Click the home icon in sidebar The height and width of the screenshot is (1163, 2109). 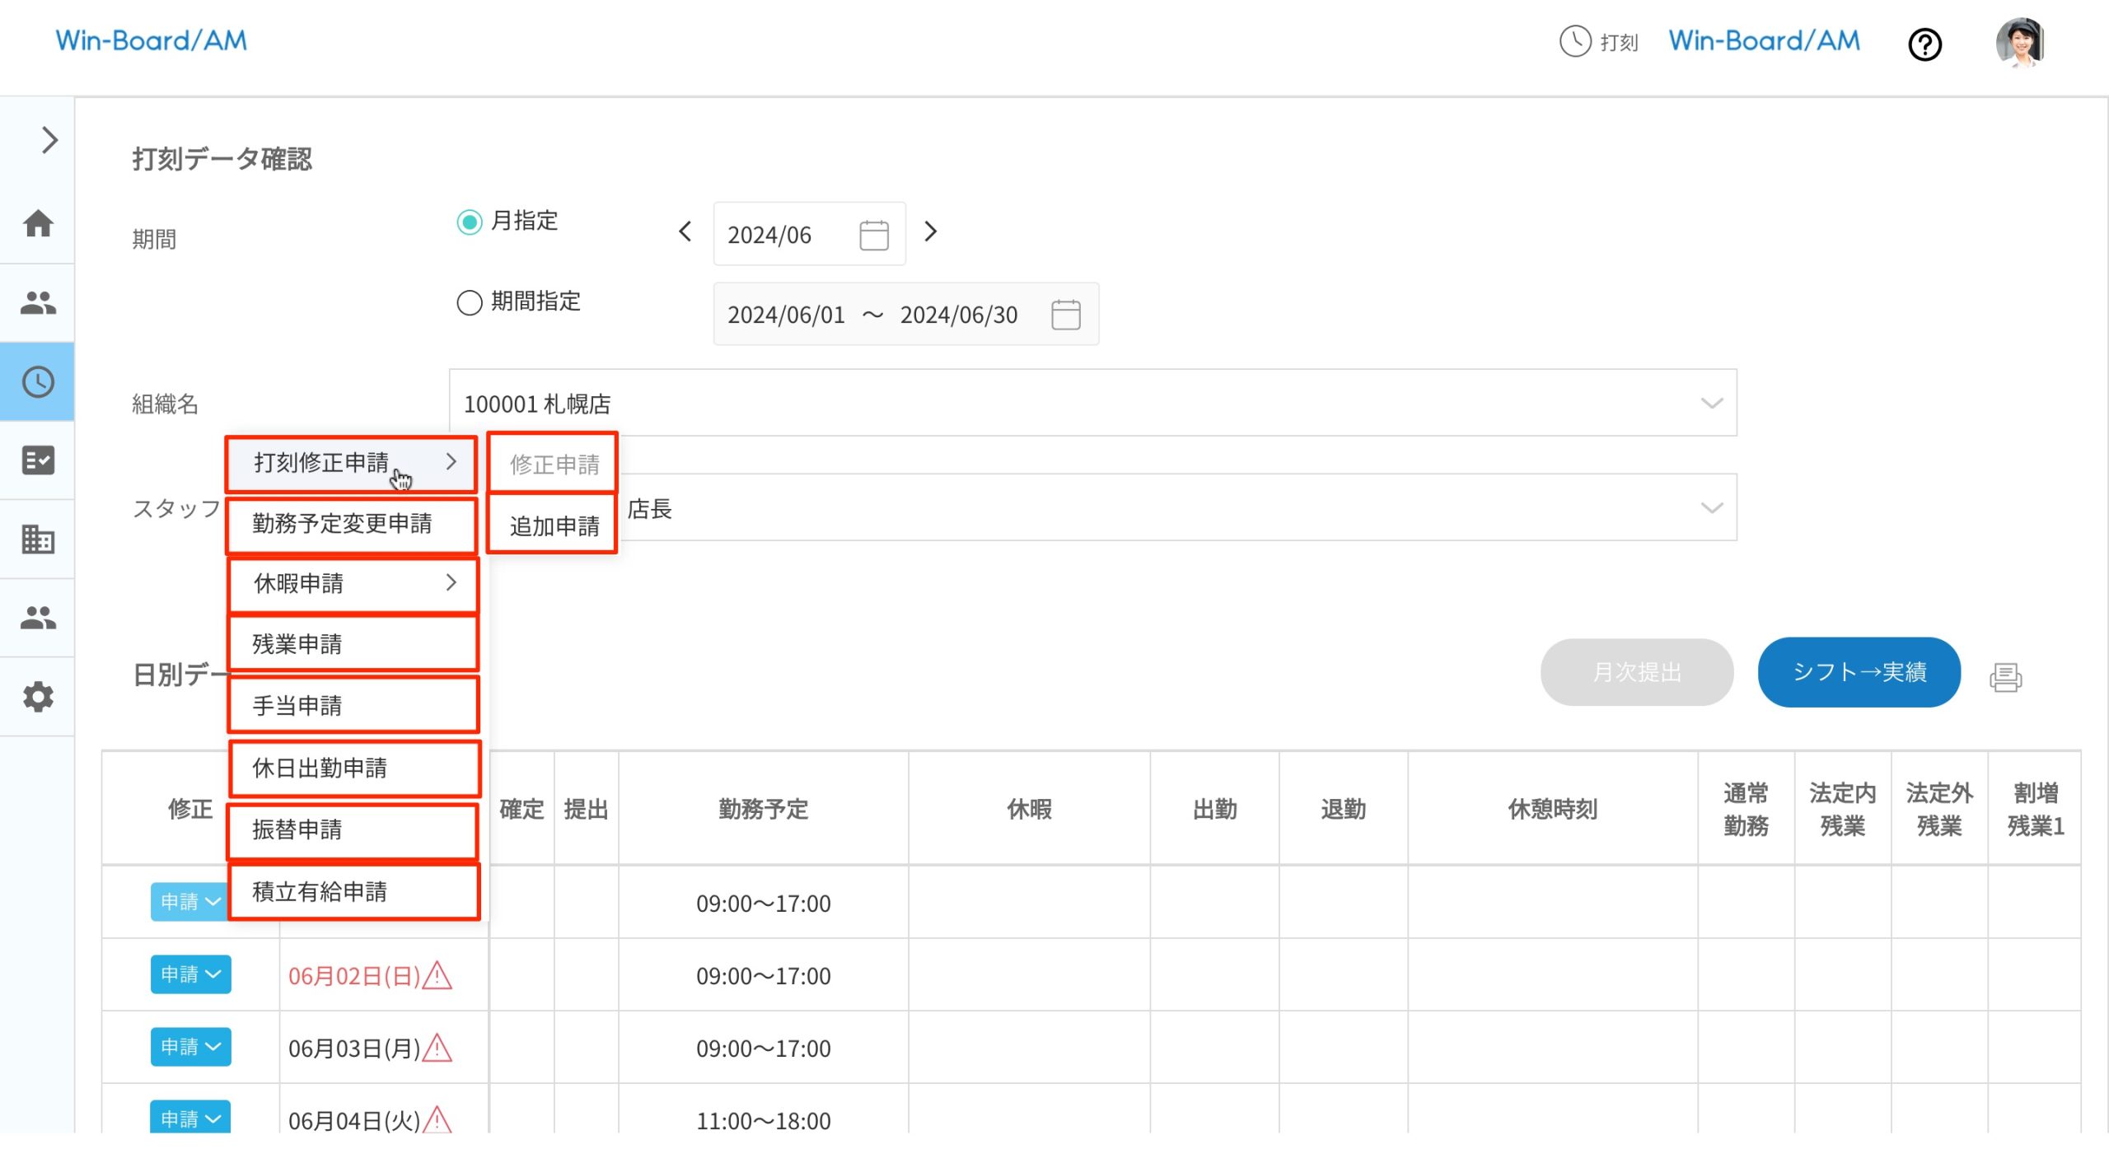coord(38,223)
